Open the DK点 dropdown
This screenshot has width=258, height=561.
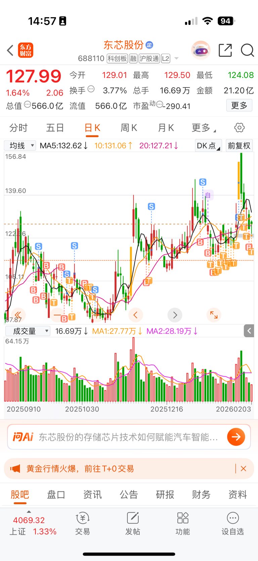(208, 145)
